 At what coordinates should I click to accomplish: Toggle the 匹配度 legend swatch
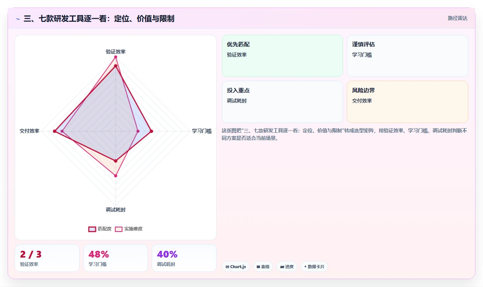pyautogui.click(x=92, y=229)
